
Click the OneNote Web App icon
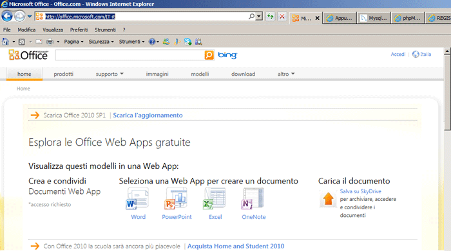[x=253, y=198]
